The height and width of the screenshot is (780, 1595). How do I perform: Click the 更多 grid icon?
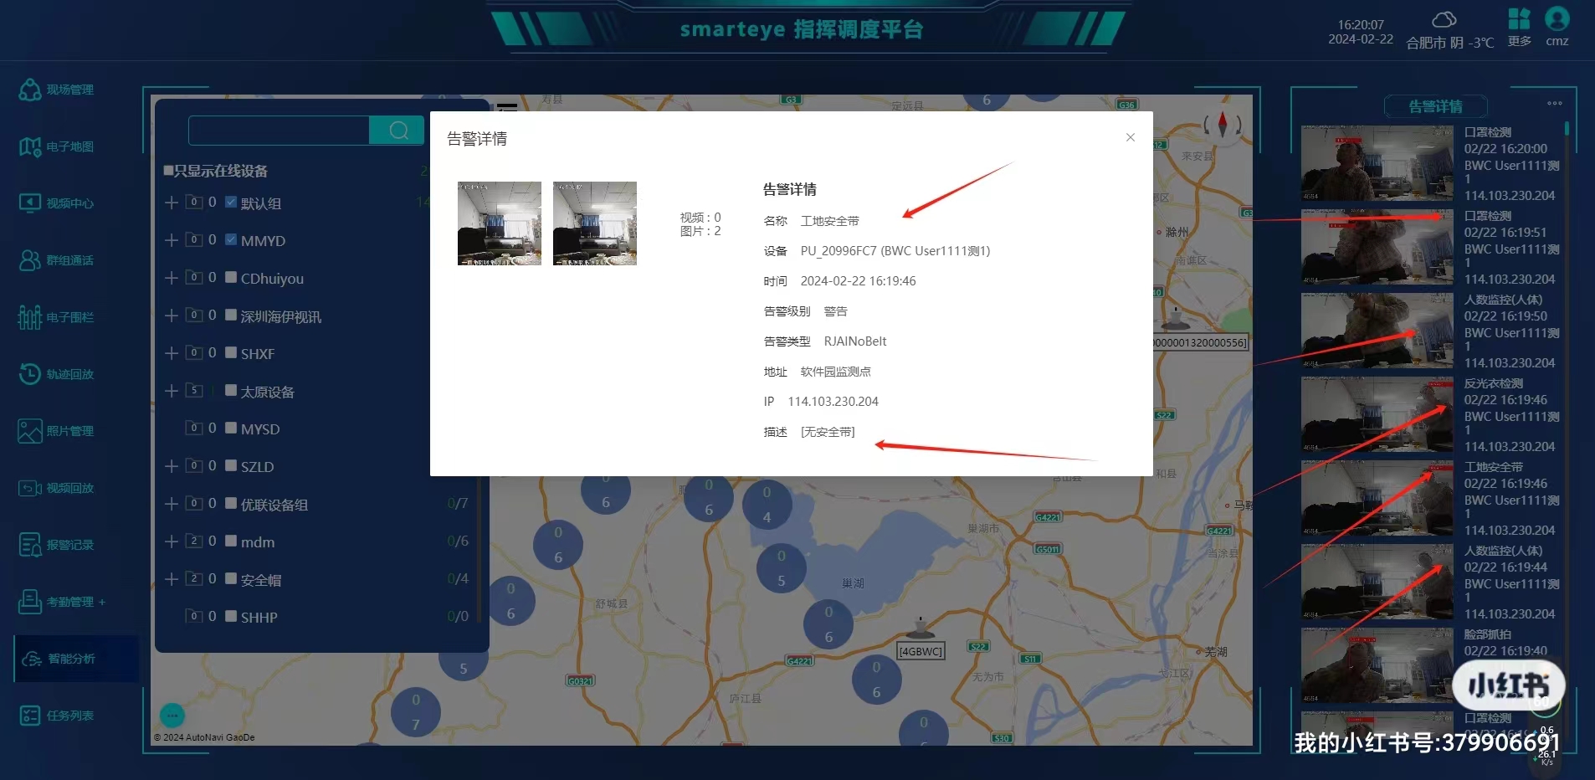(1519, 18)
